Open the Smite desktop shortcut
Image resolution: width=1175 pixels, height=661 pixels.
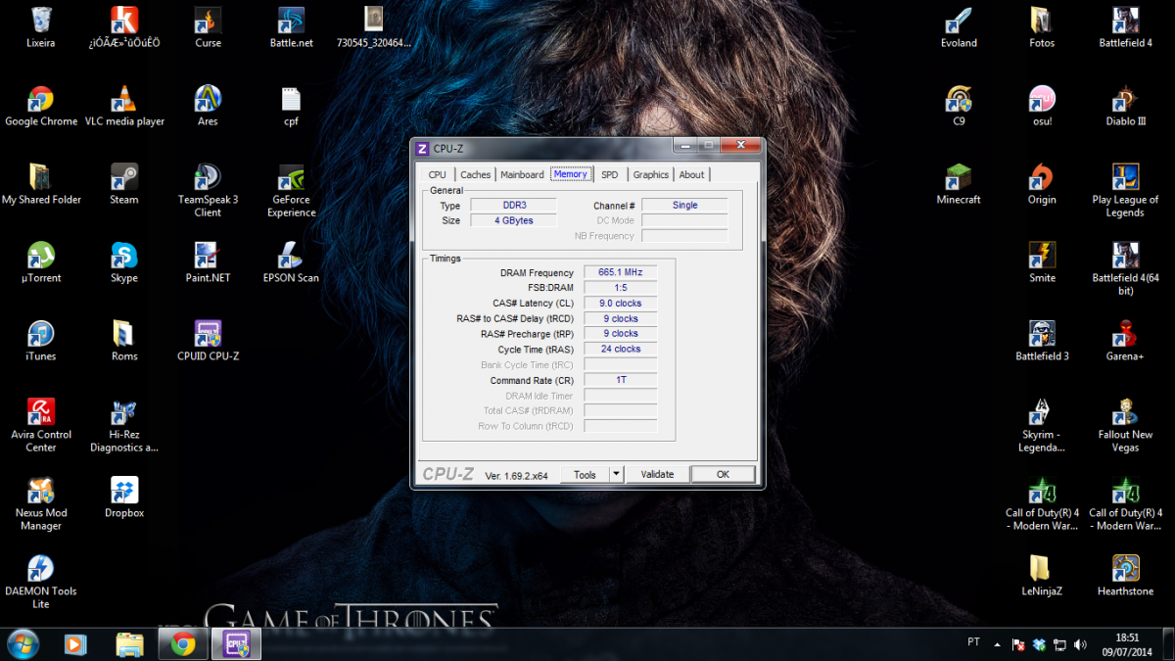coord(1042,262)
